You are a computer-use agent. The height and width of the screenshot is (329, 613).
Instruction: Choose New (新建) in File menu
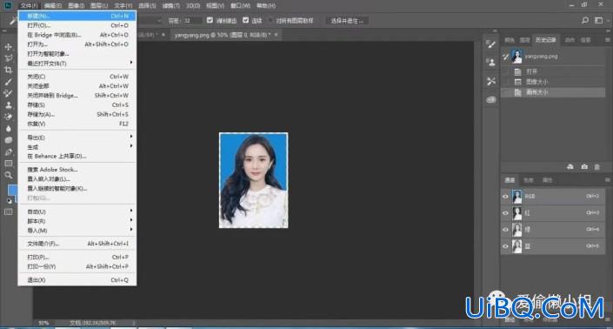[77, 16]
